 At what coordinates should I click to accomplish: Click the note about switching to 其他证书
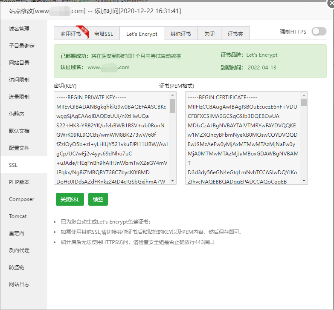(152, 232)
